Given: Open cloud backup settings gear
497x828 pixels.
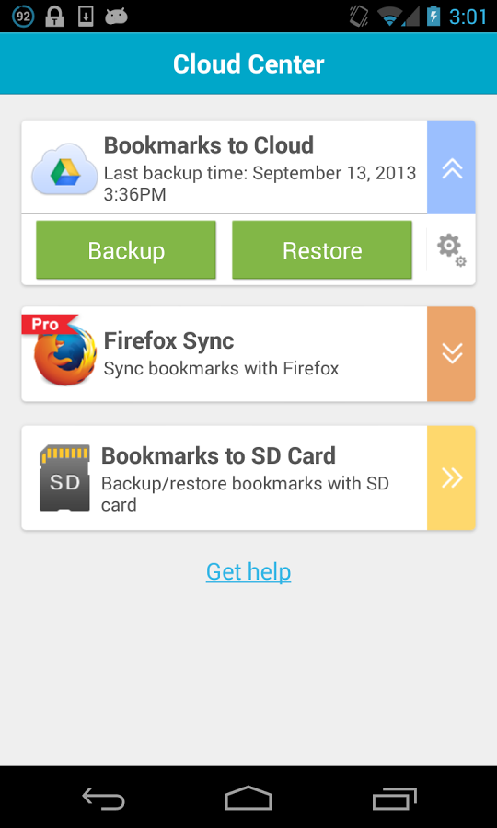Looking at the screenshot, I should coord(451,250).
